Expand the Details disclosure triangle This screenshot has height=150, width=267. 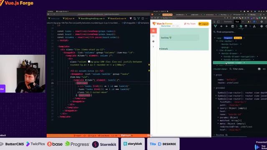pos(160,49)
